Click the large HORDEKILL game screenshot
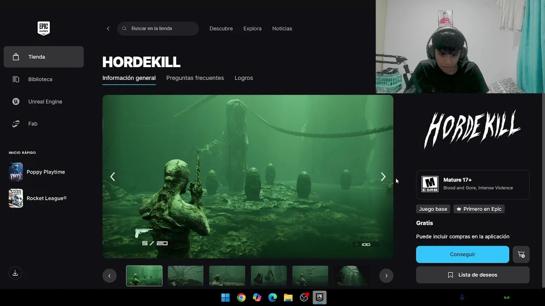Screen dimensions: 545x306 248,176
